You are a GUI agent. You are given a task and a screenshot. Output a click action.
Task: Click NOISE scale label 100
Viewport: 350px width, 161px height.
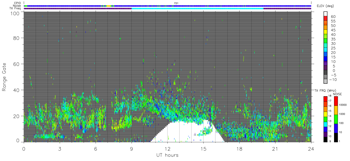(342, 123)
